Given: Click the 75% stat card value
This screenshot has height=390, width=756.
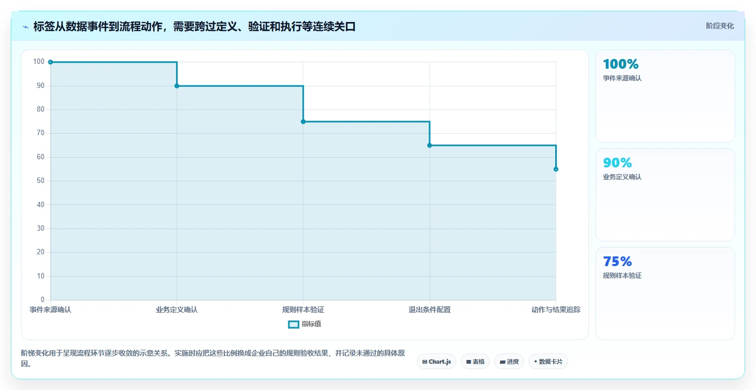Looking at the screenshot, I should click(x=617, y=262).
